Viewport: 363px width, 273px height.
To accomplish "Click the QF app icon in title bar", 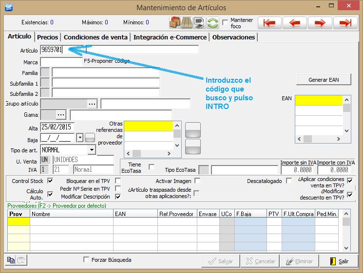I will (9, 7).
